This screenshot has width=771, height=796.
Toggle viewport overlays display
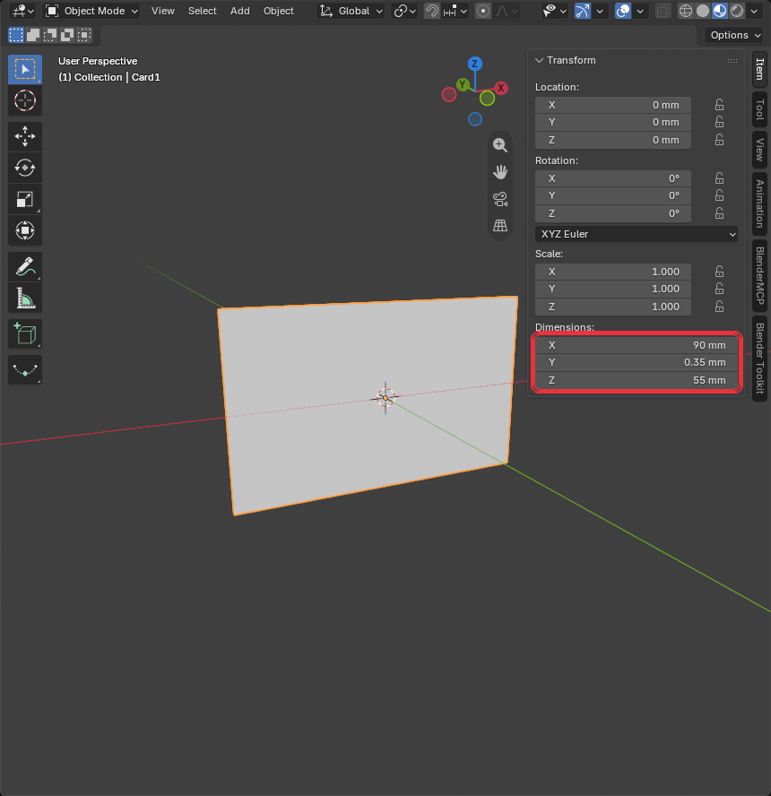[x=623, y=11]
